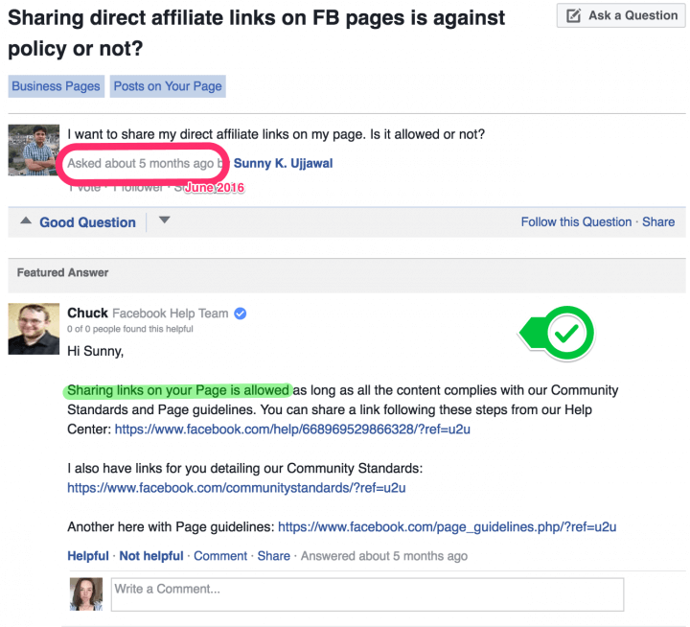The image size is (690, 627).
Task: Open the Business Pages topic tag
Action: coord(56,86)
